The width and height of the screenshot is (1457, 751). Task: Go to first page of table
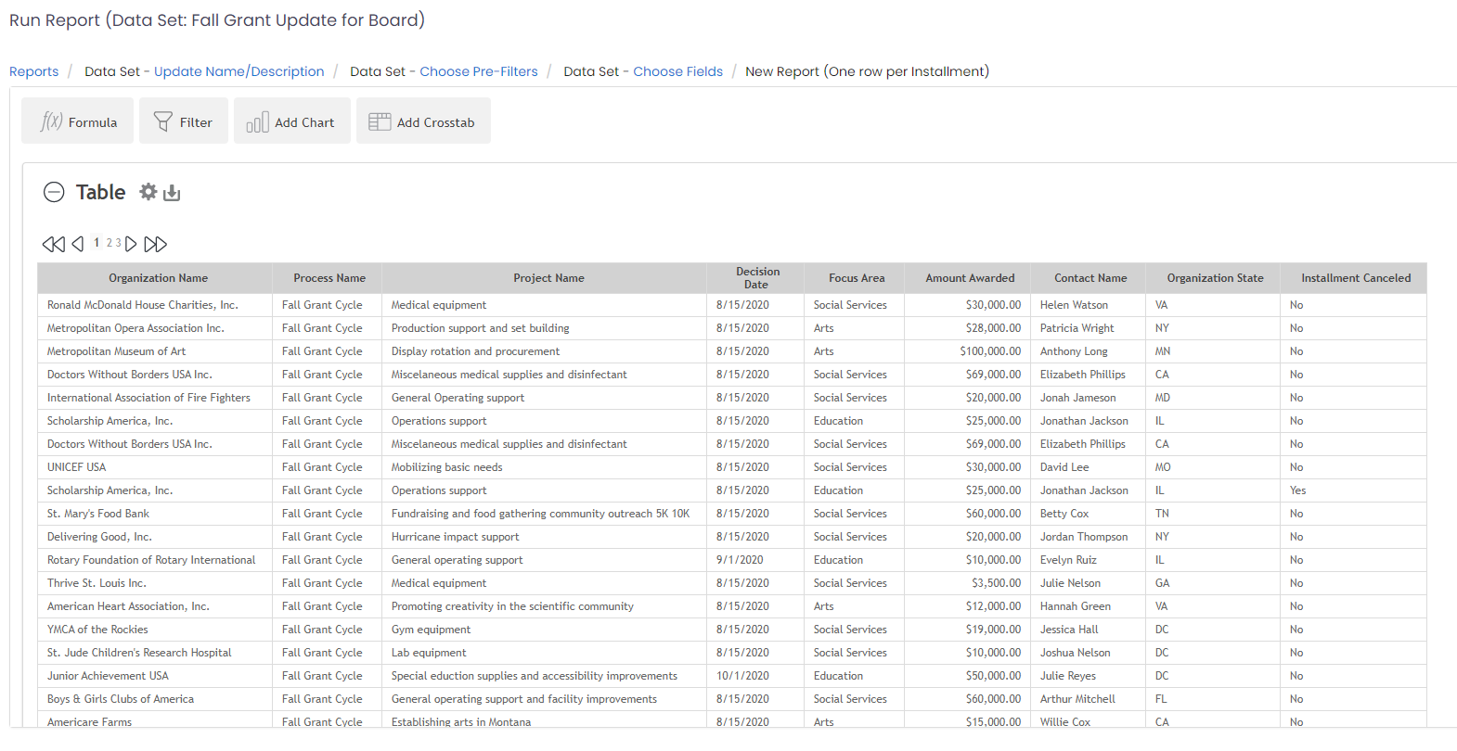(x=54, y=244)
